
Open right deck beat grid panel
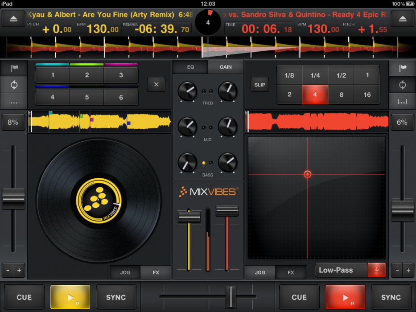pyautogui.click(x=402, y=101)
